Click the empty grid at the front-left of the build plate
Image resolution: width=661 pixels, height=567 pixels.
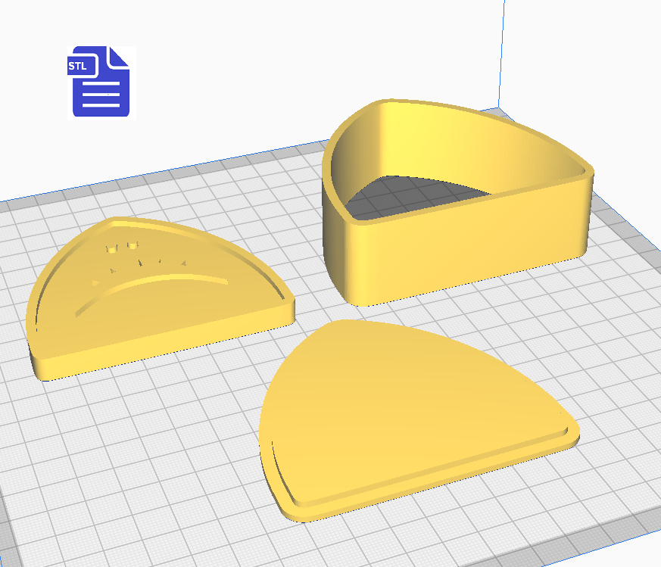114,469
